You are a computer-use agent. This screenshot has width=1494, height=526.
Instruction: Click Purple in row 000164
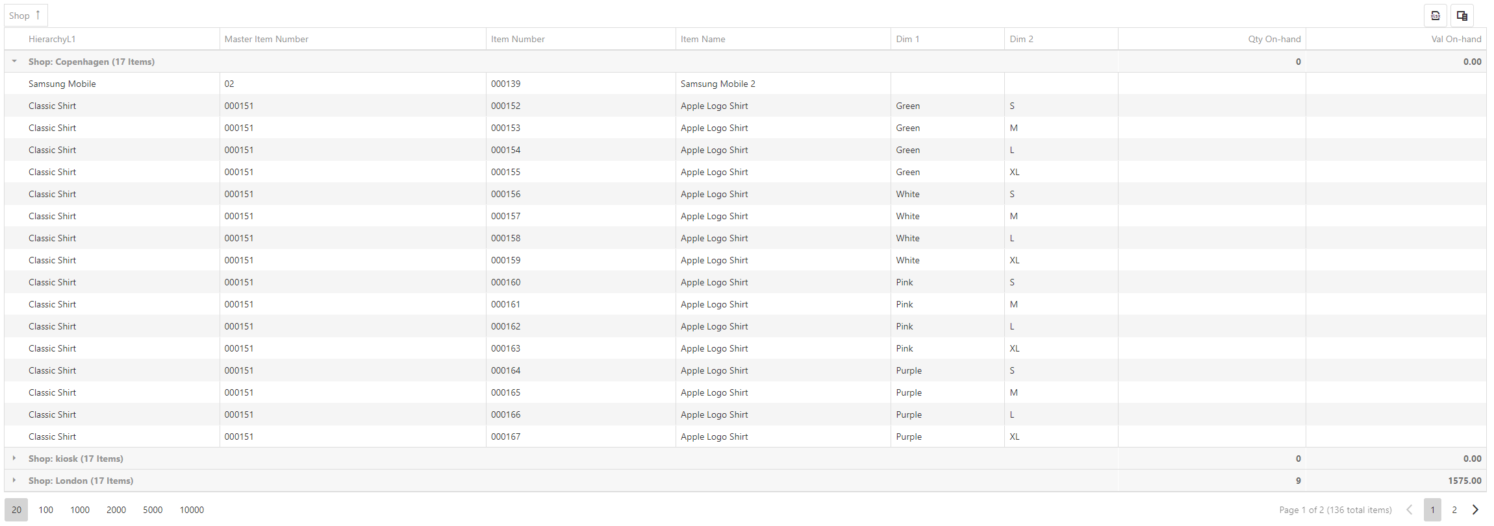pyautogui.click(x=909, y=370)
